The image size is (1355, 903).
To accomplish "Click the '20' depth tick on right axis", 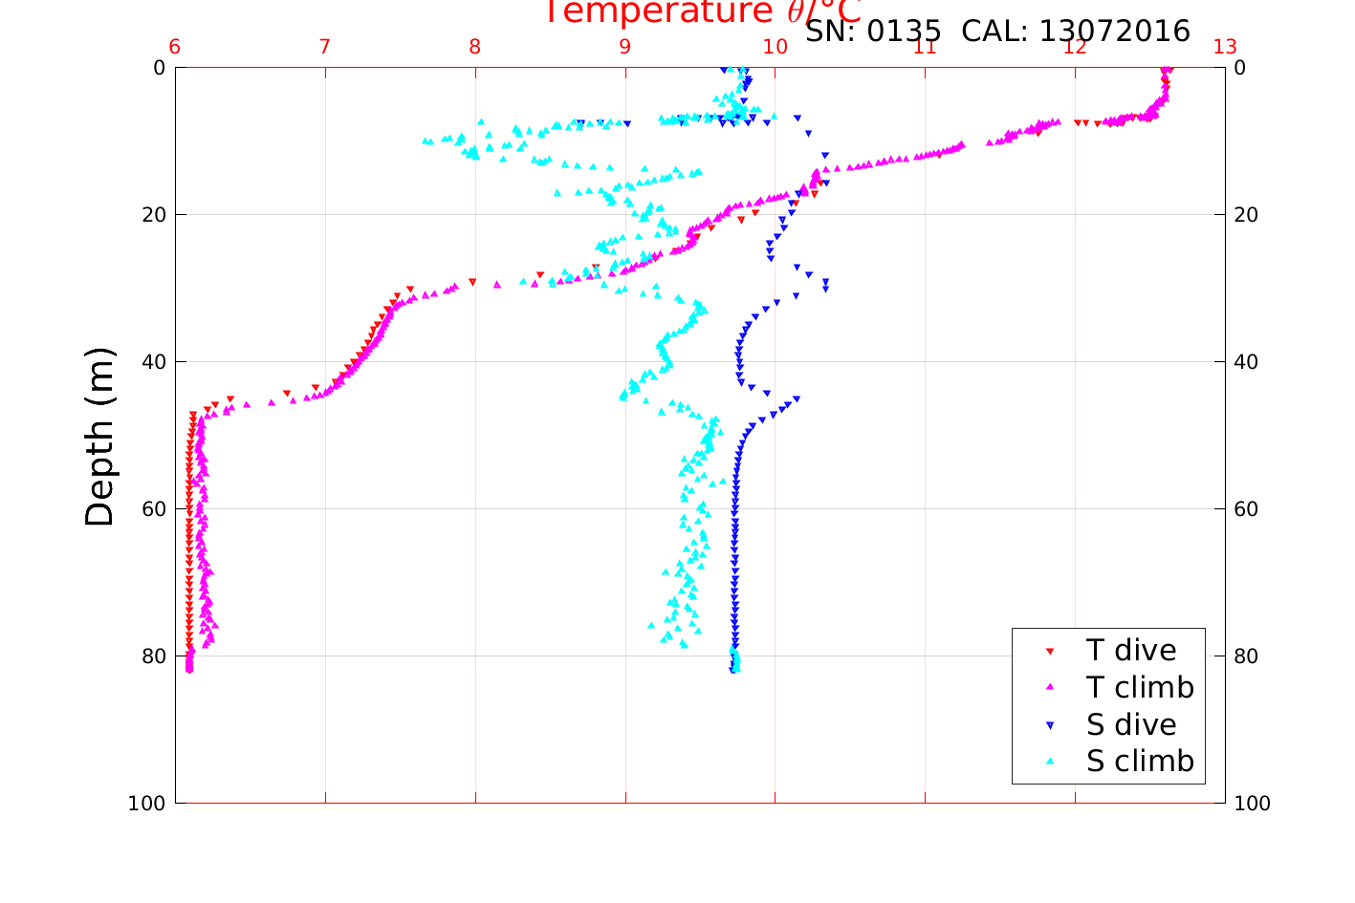I will (1246, 215).
